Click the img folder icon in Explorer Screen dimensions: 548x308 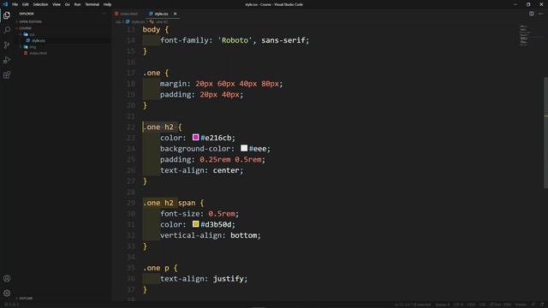[x=26, y=47]
